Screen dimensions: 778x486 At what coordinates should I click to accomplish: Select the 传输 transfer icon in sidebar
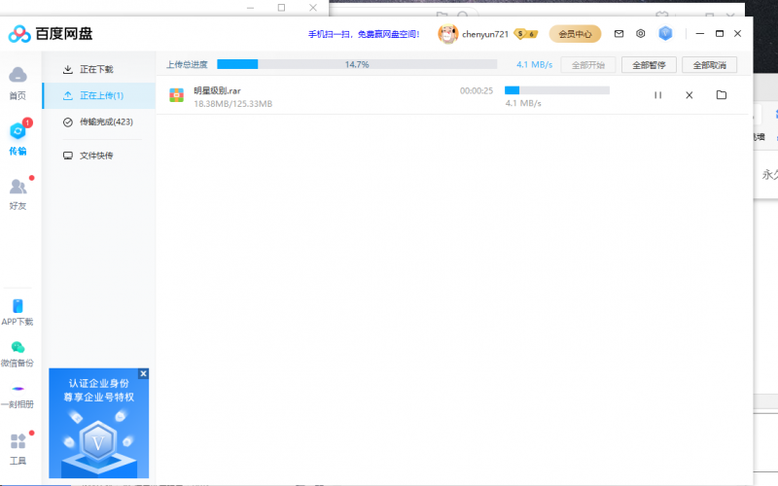tap(18, 132)
